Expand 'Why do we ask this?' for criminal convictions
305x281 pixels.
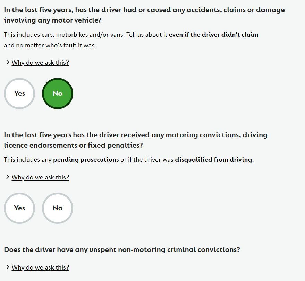point(40,267)
